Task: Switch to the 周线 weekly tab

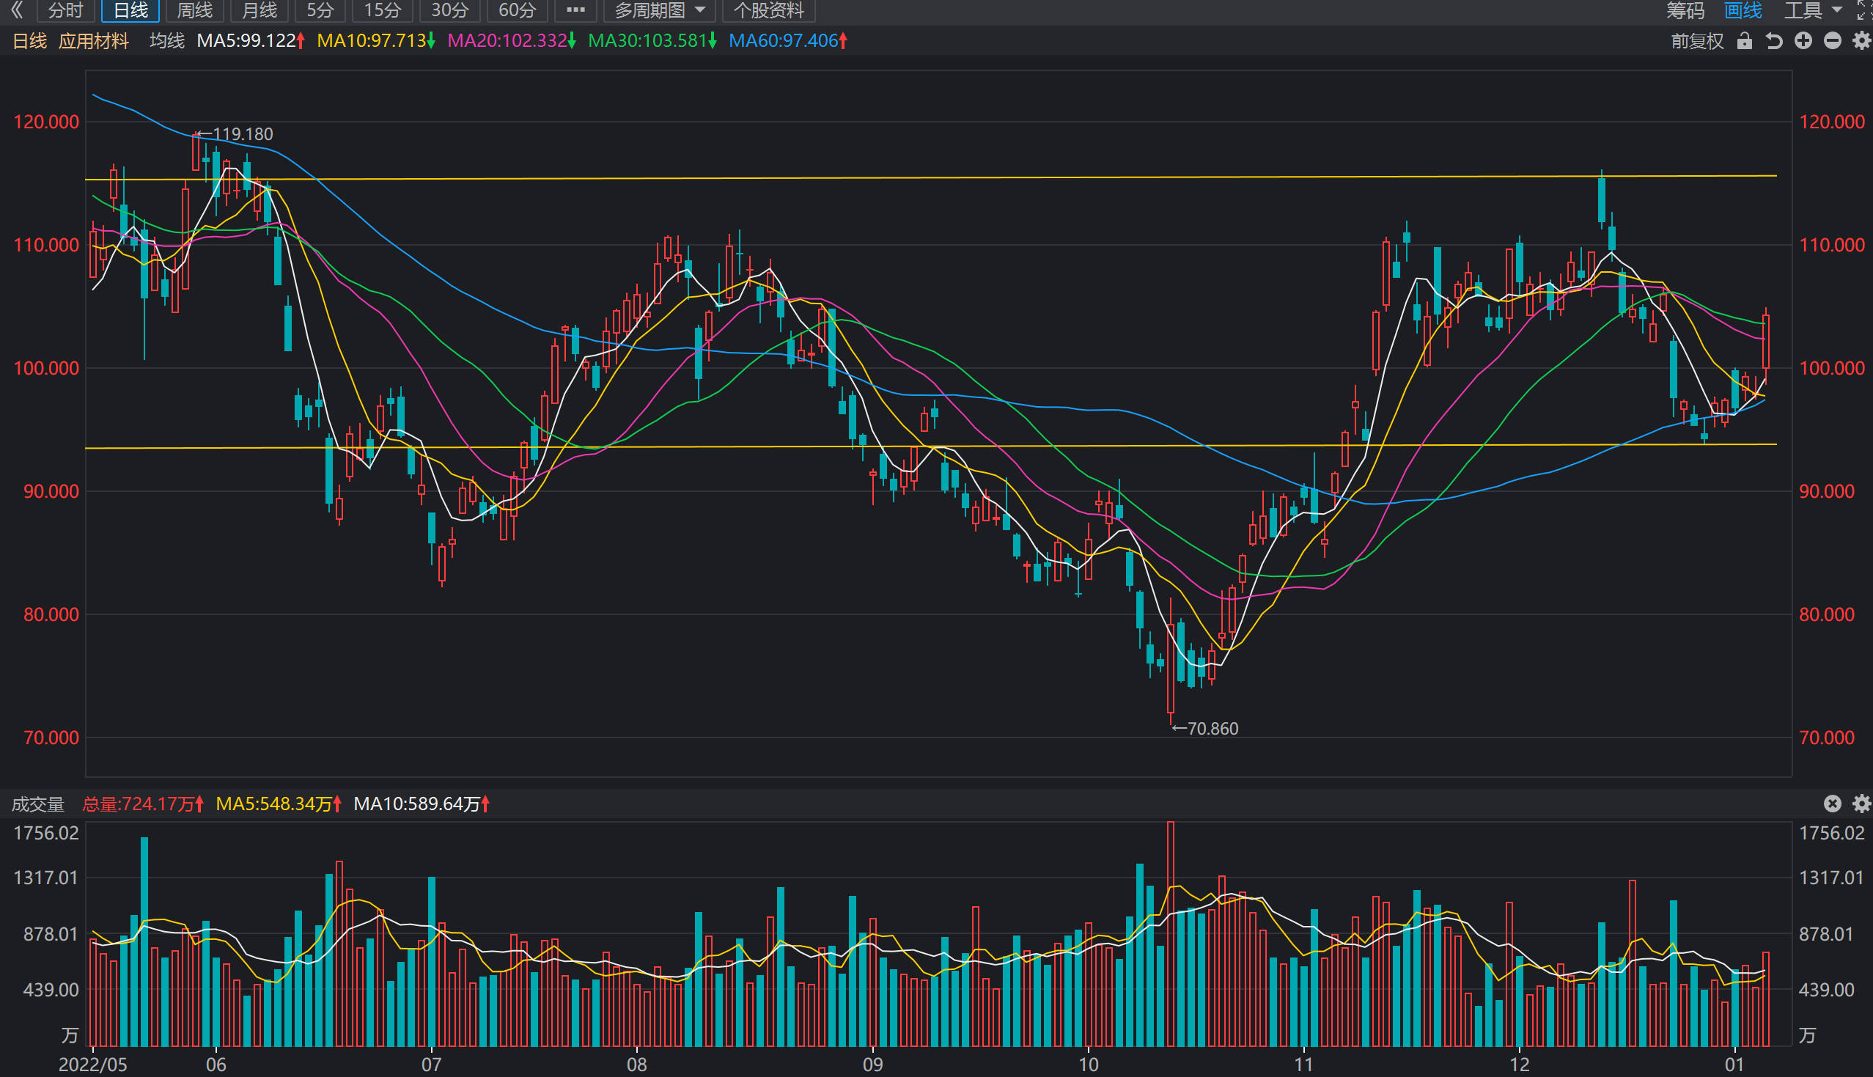Action: click(195, 10)
